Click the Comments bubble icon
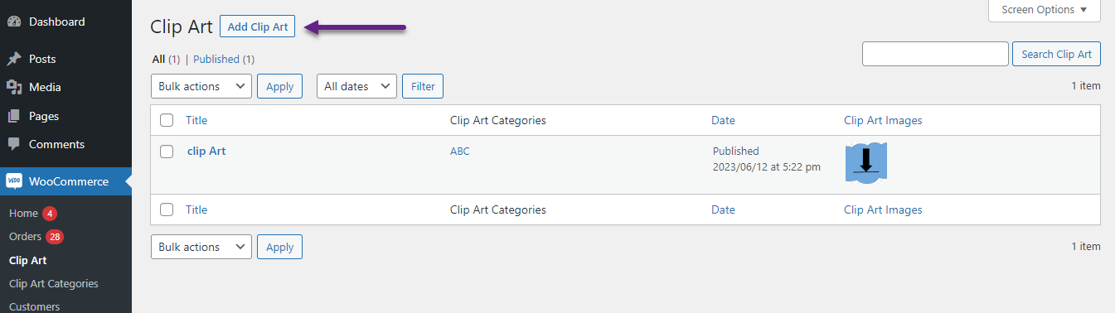Screen dimensions: 1115x313 click(x=14, y=144)
